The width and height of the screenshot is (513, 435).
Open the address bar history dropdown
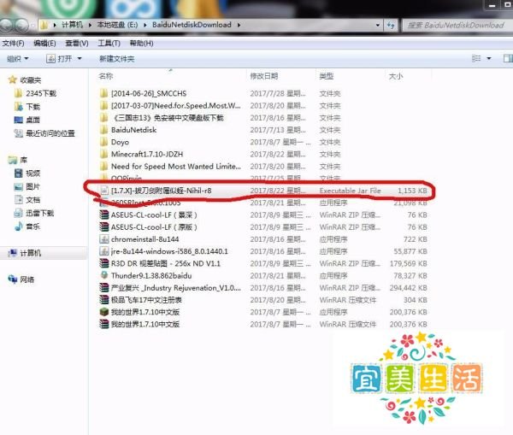tap(378, 25)
